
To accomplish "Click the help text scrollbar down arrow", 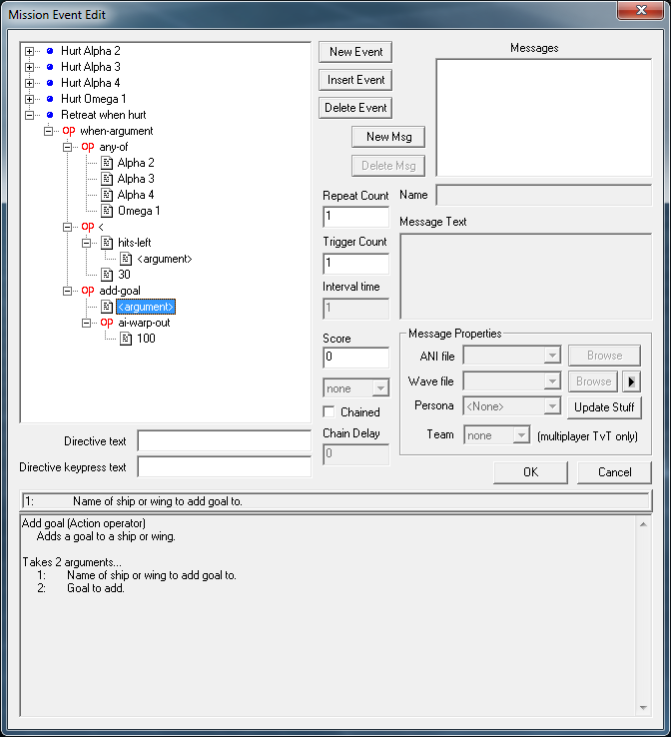I will tap(643, 708).
